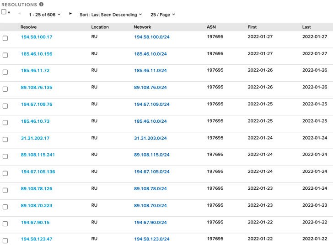Expand Sort: Last Seen Descending dropdown
The height and width of the screenshot is (250, 333).
coord(111,15)
